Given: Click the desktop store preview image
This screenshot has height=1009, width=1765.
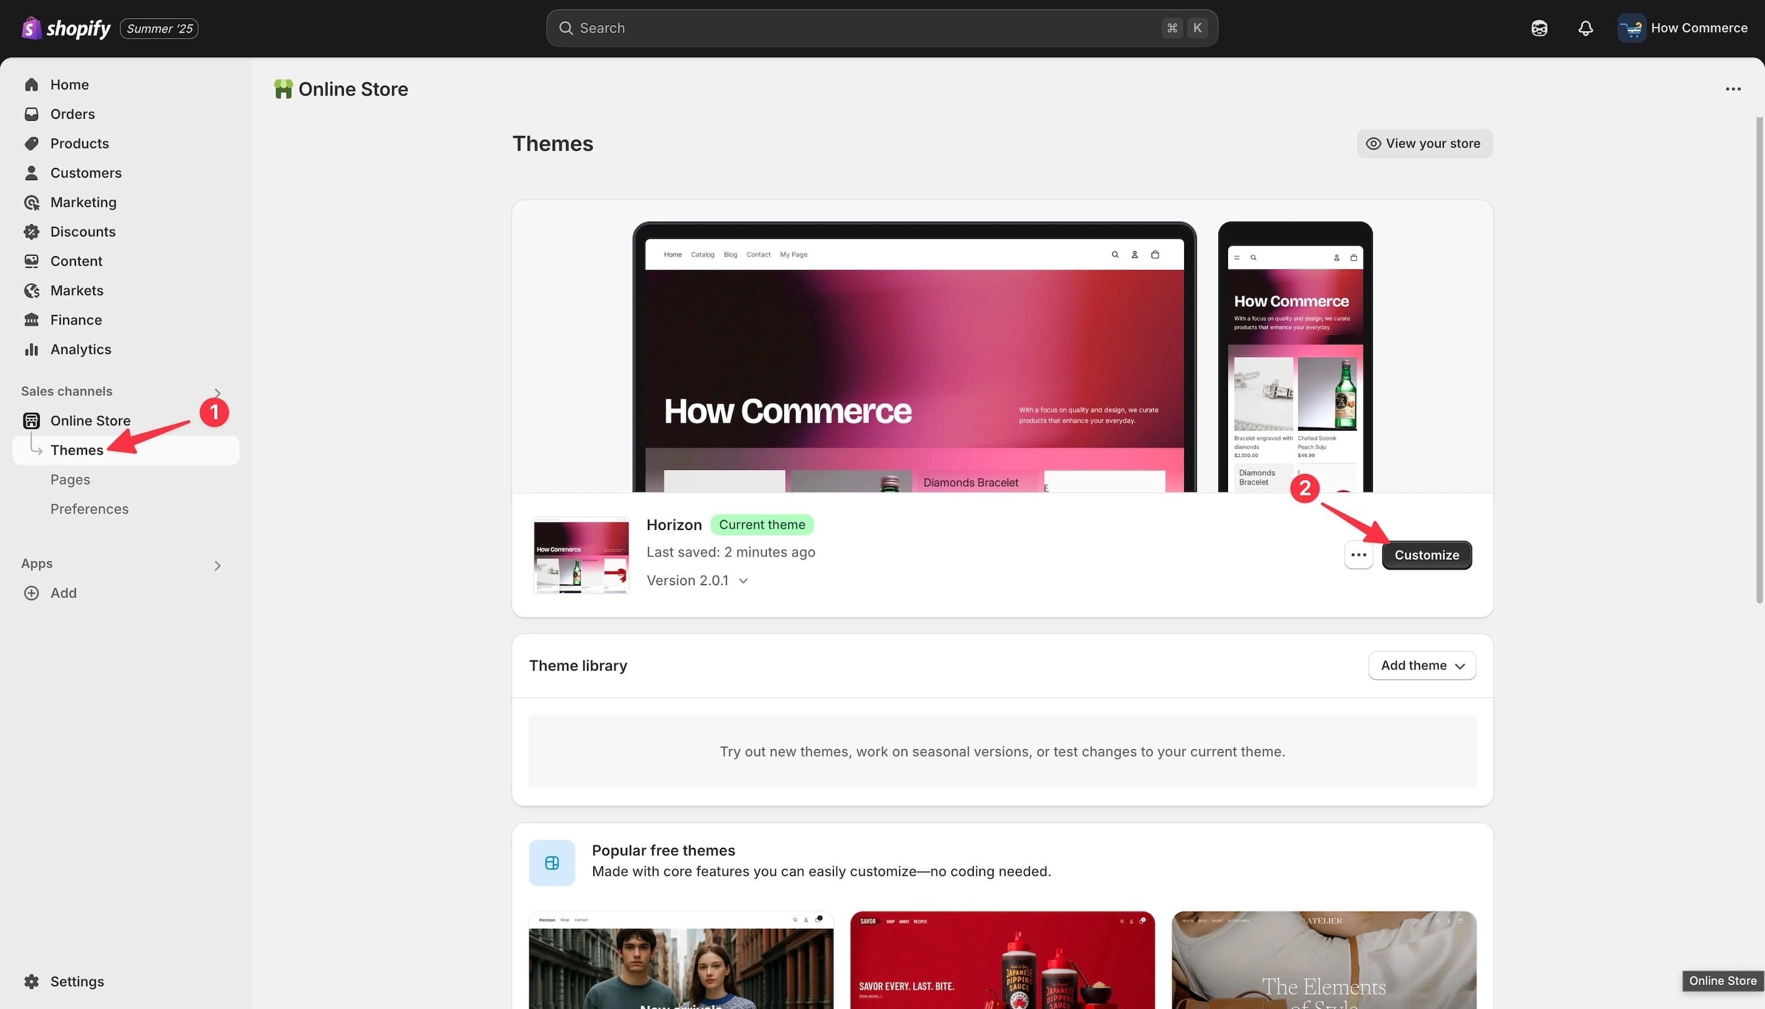Looking at the screenshot, I should pyautogui.click(x=914, y=357).
